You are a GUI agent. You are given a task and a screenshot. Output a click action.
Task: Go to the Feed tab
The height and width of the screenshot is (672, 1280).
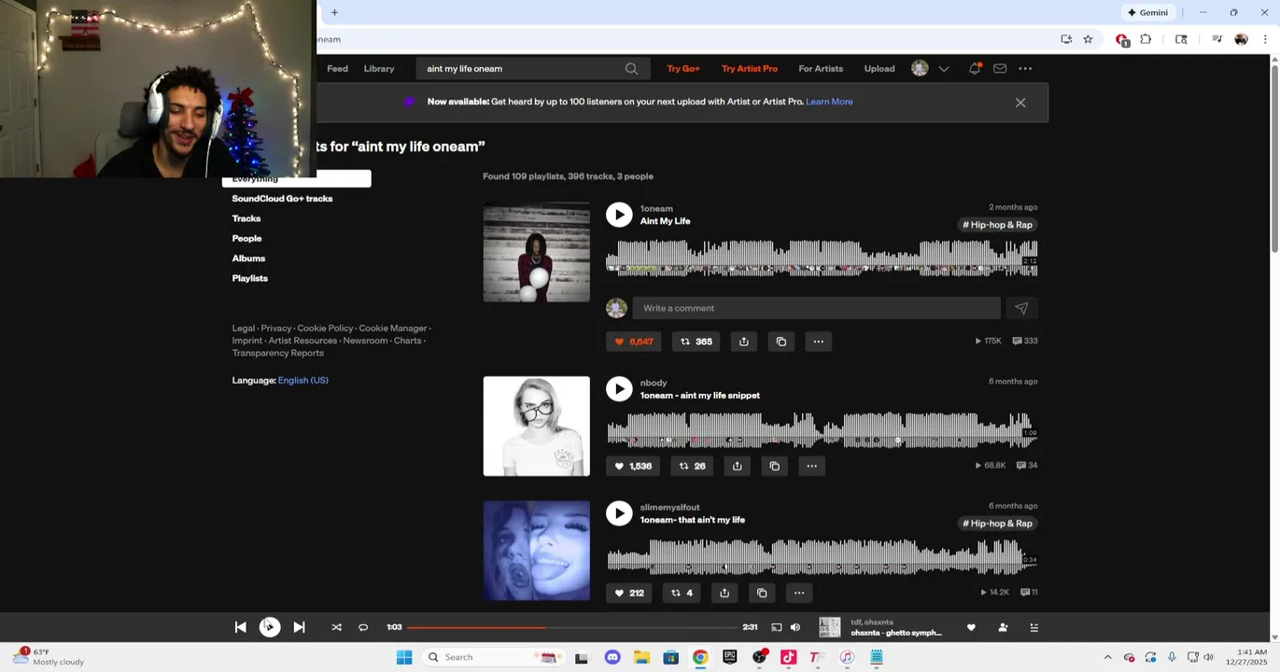(338, 68)
